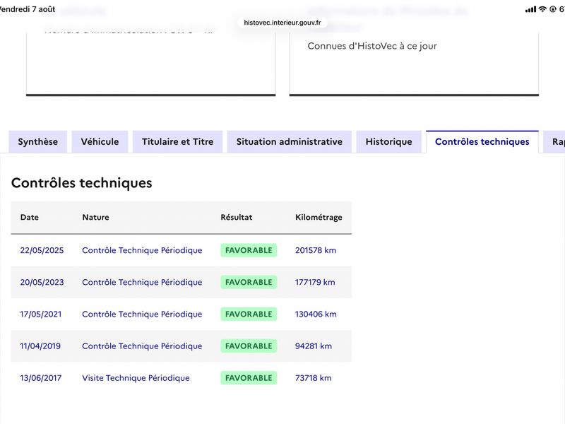Viewport: 565px width, 424px height.
Task: Tap the rotation lock status icon
Action: (x=553, y=9)
